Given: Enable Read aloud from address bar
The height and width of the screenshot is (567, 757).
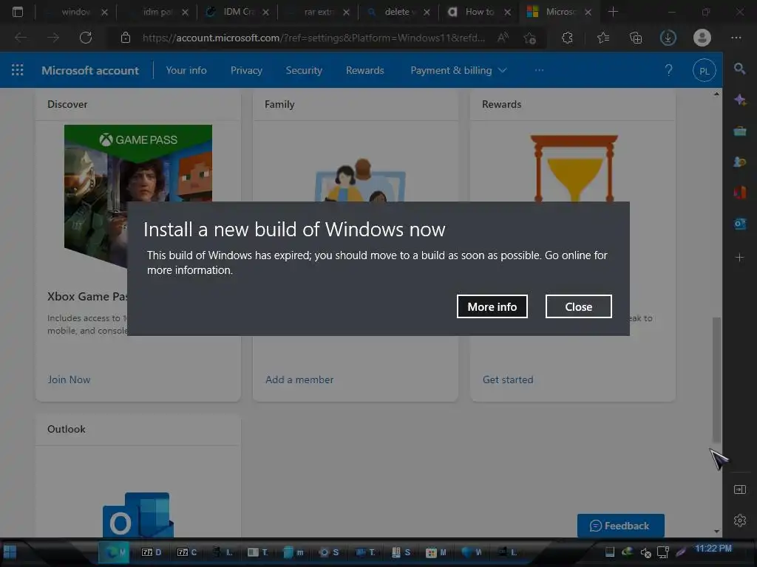Looking at the screenshot, I should coord(503,38).
